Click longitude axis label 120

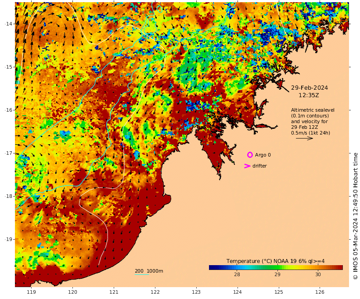coord(73,292)
